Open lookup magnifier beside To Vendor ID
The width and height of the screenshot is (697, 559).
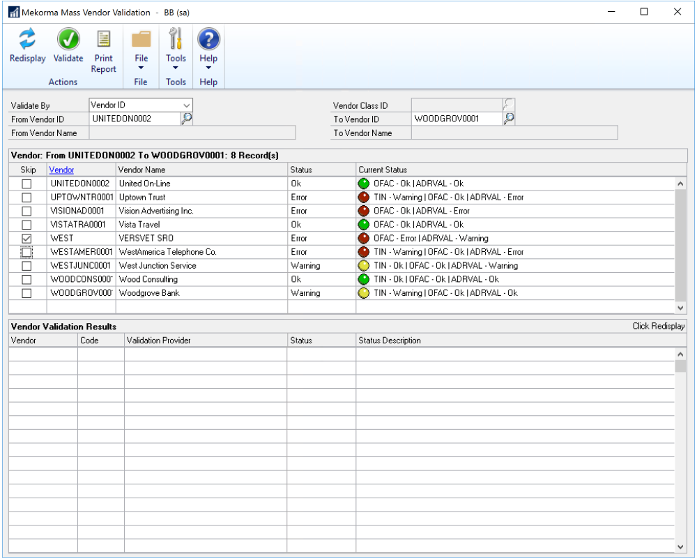(x=509, y=119)
